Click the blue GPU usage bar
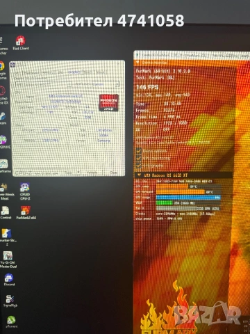This screenshot has height=334, width=250. point(188,198)
